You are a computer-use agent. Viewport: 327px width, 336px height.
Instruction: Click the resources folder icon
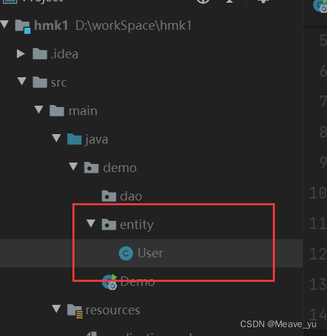pos(74,311)
